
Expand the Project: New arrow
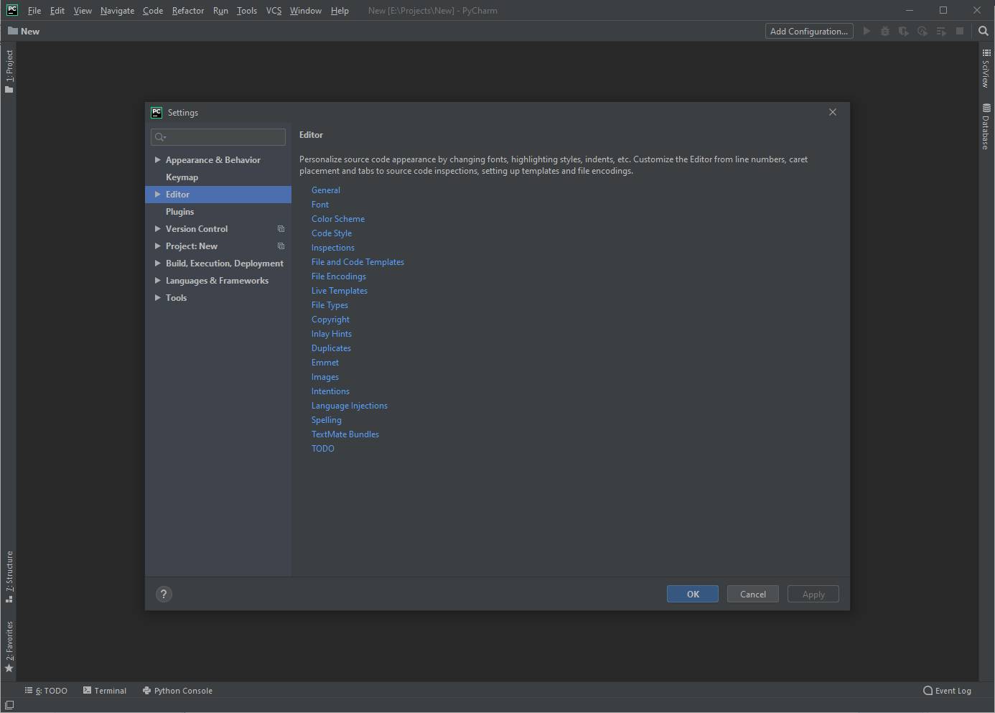point(157,246)
